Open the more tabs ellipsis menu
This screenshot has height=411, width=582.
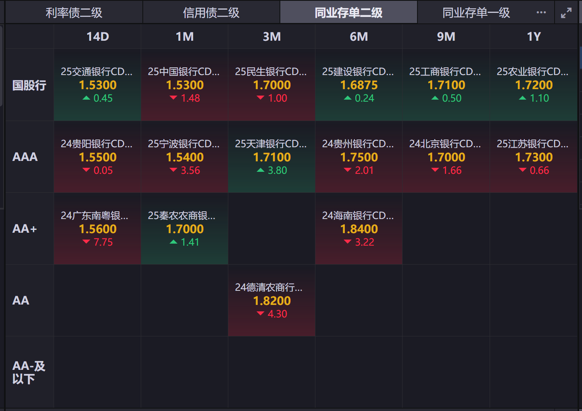(x=541, y=13)
